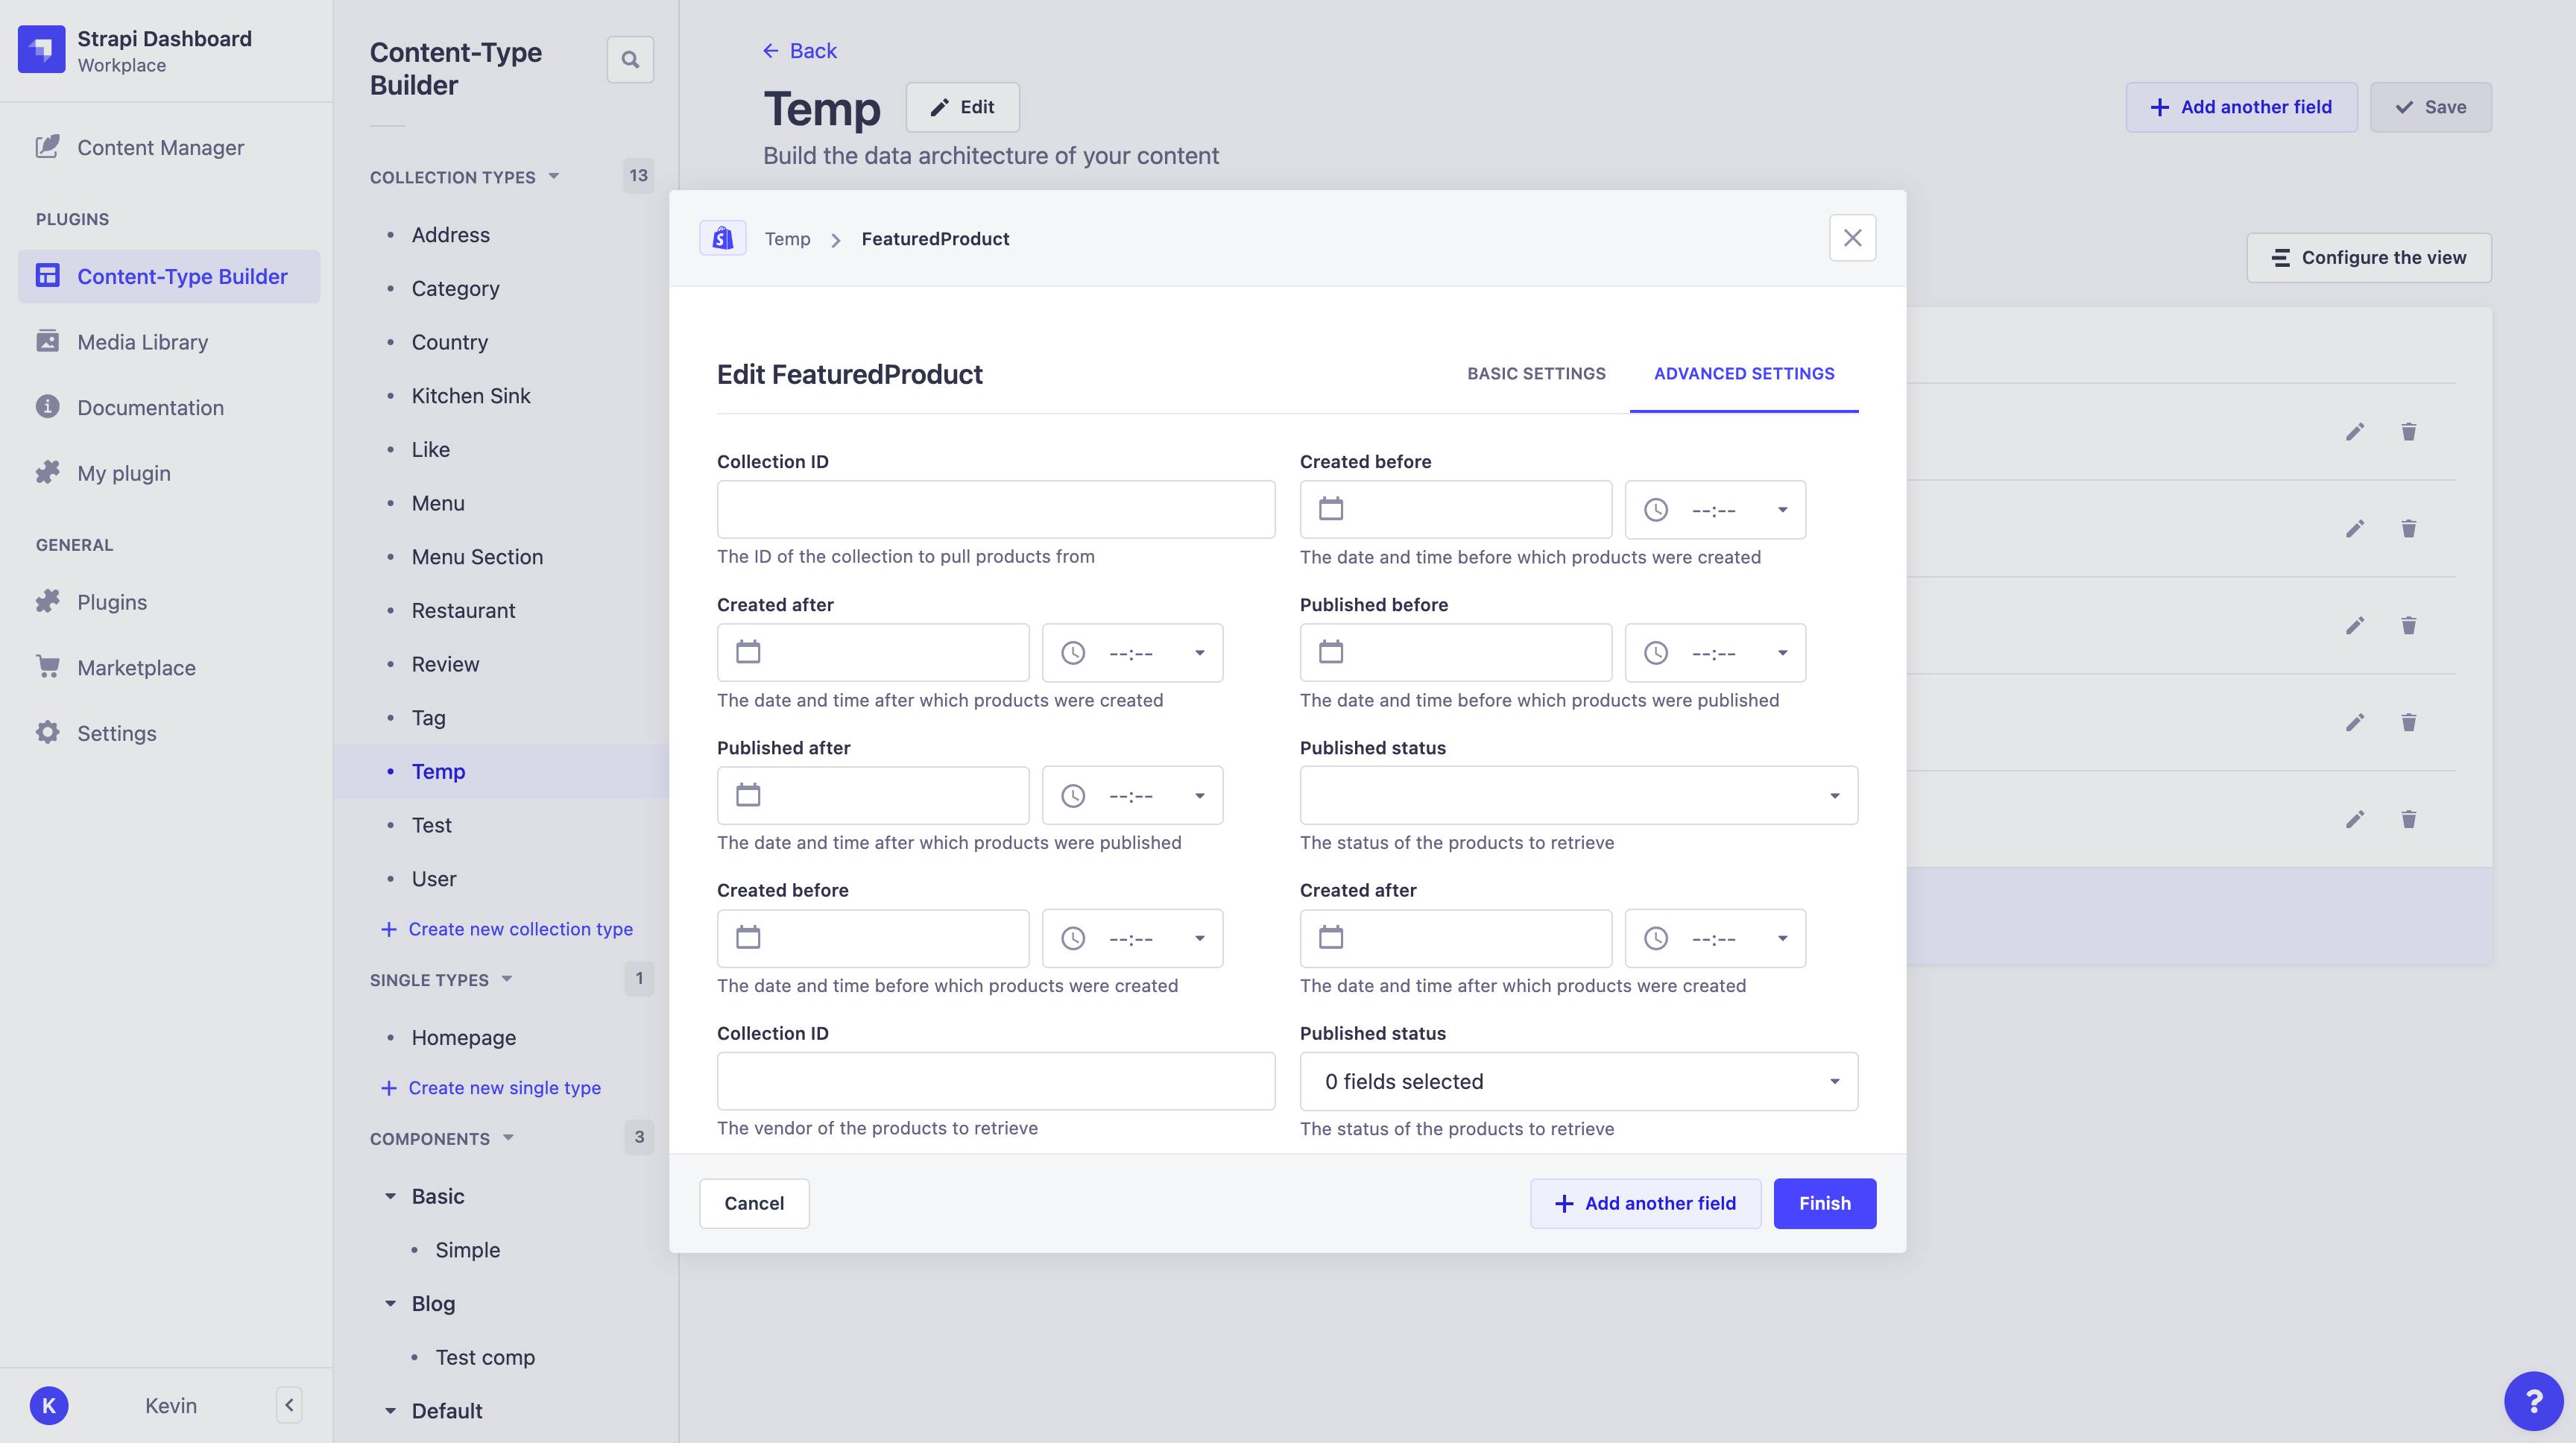Image resolution: width=2576 pixels, height=1443 pixels.
Task: Click the Create new collection type link
Action: click(x=520, y=928)
